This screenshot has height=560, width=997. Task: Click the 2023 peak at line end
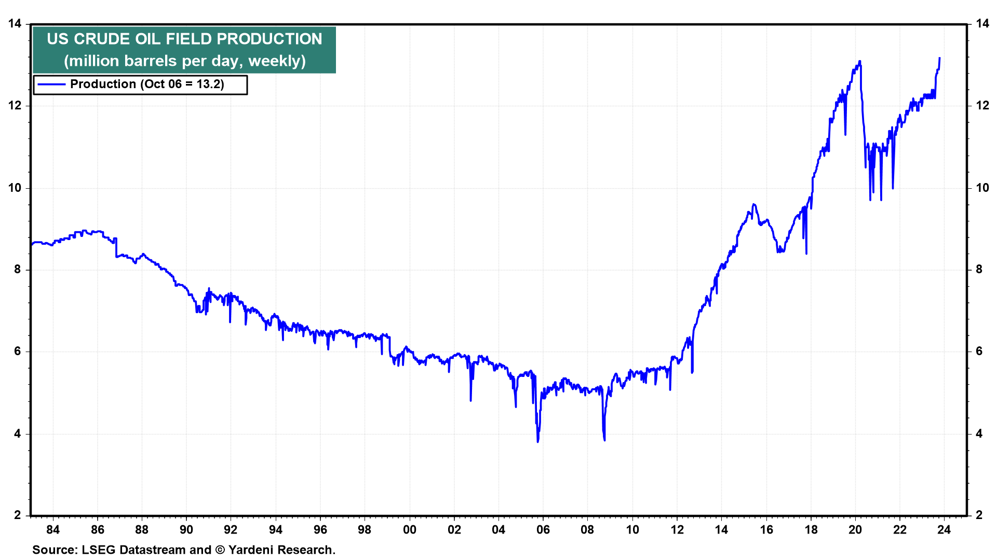pos(939,59)
